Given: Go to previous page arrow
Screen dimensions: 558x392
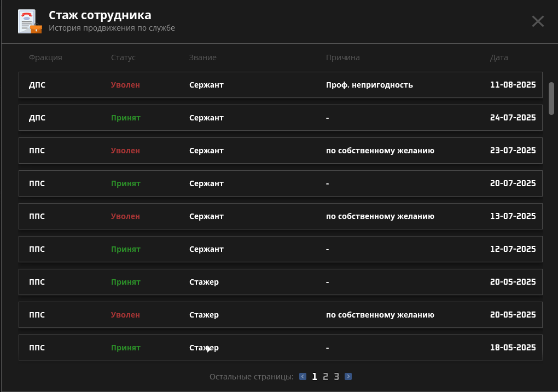Looking at the screenshot, I should [x=303, y=377].
